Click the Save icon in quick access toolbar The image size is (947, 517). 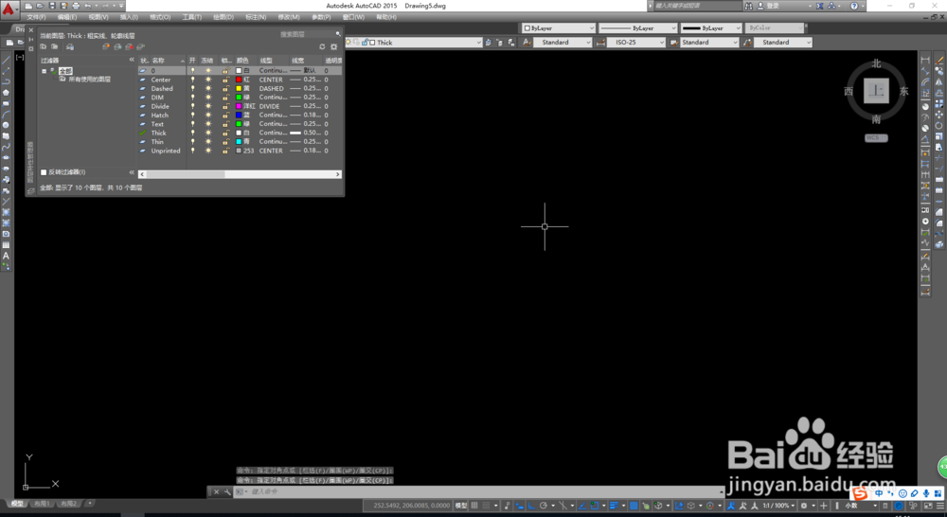[52, 6]
